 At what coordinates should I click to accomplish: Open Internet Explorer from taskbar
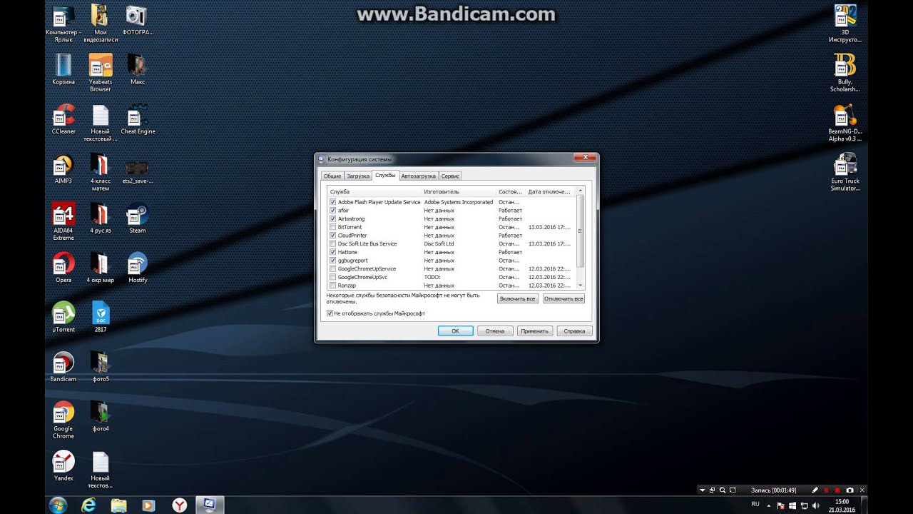click(88, 505)
